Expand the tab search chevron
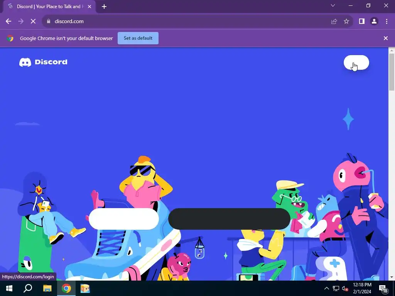The height and width of the screenshot is (296, 395). pos(333,5)
